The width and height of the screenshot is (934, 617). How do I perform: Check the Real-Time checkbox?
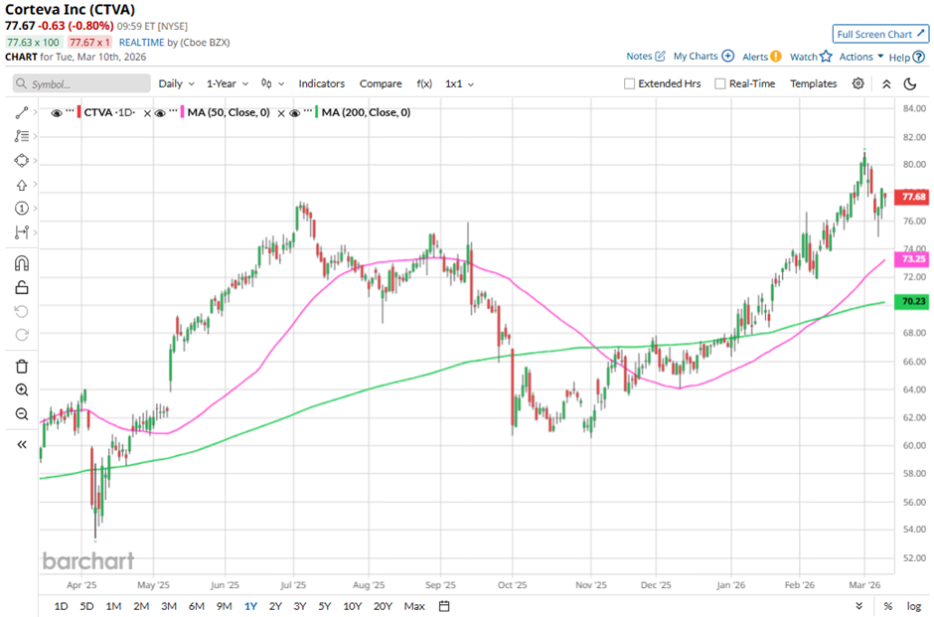[720, 84]
